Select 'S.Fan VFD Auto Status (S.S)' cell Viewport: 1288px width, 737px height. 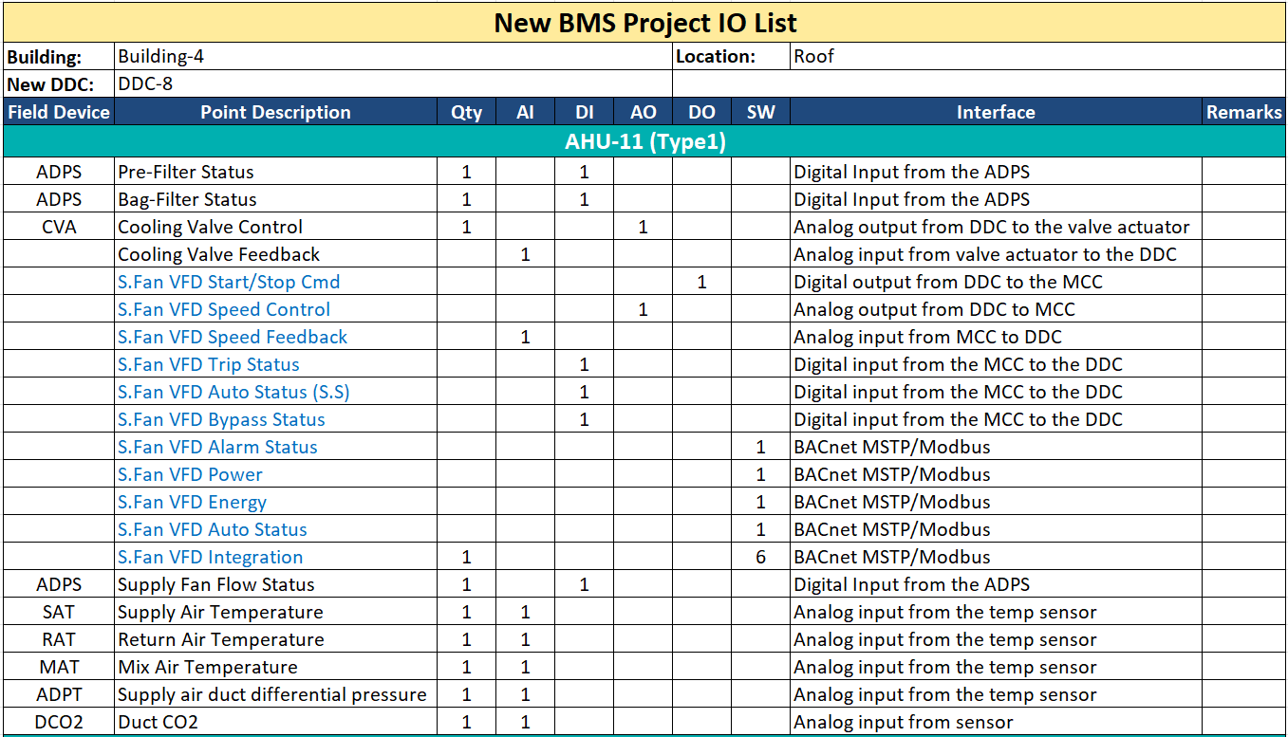pos(275,392)
